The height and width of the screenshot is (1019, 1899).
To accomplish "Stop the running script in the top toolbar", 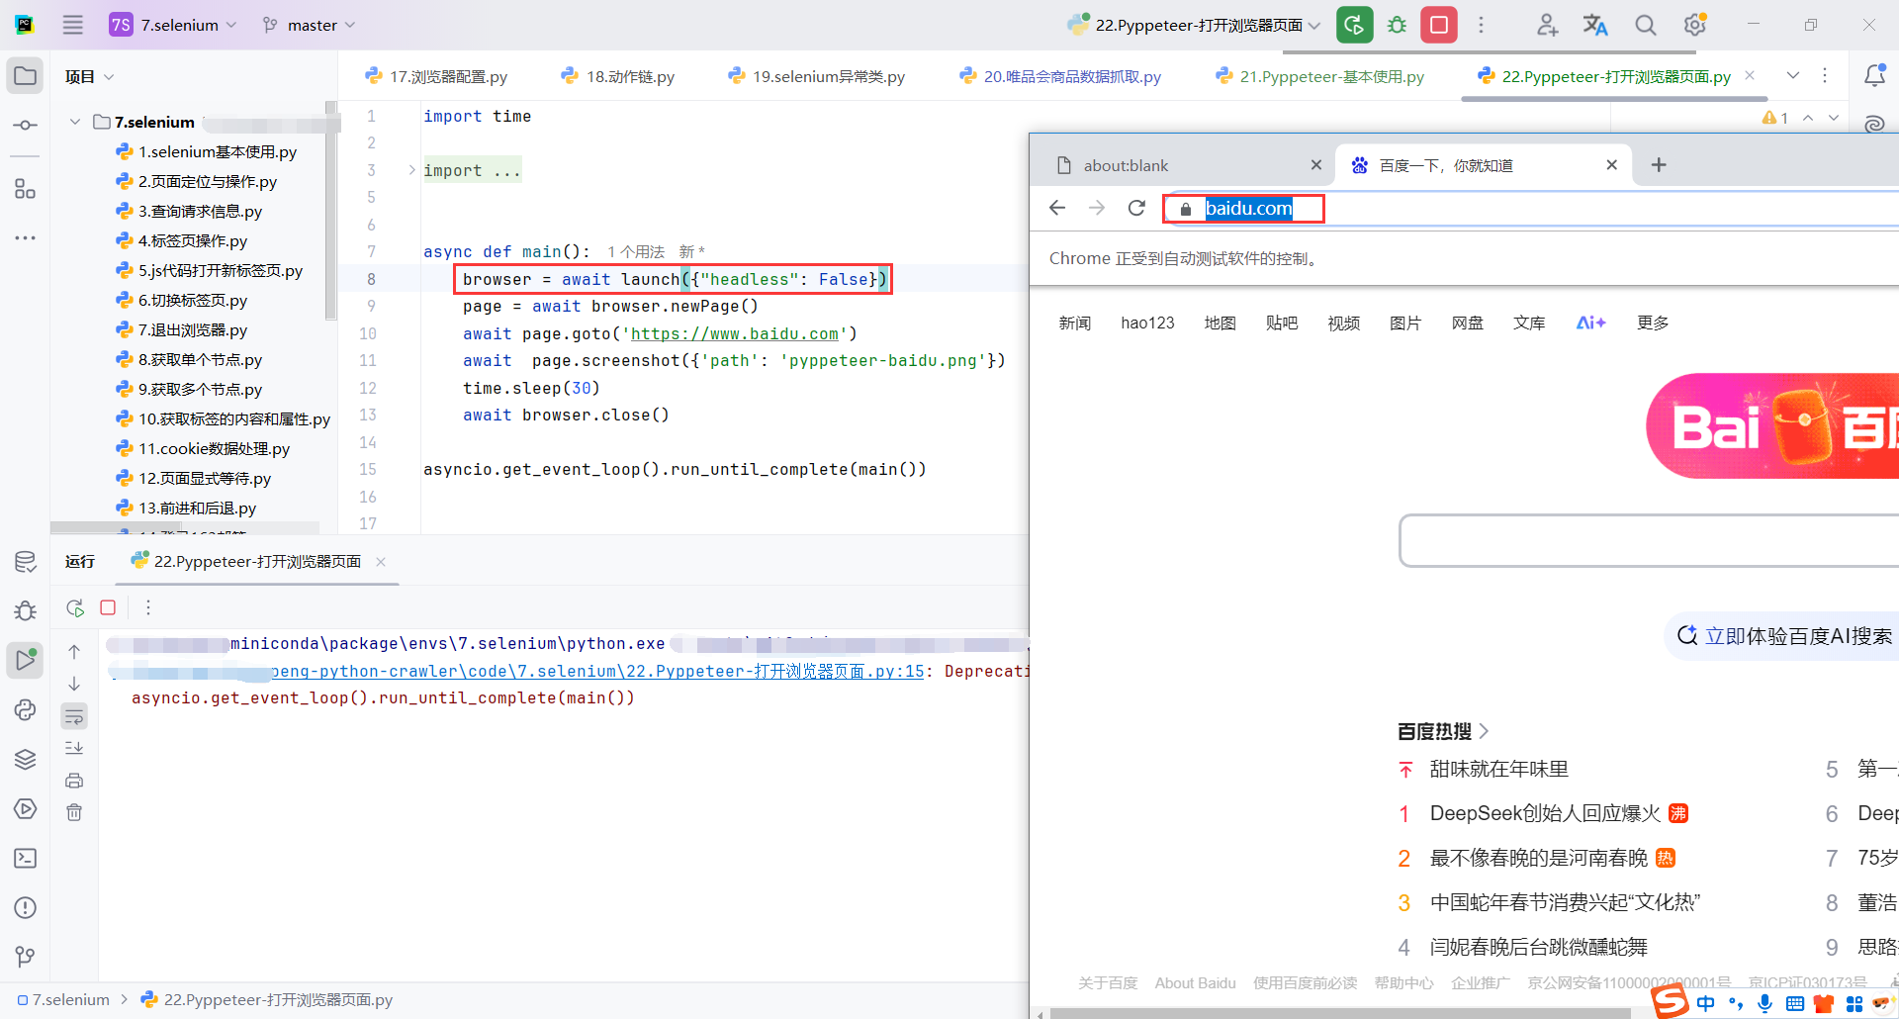I will (x=1439, y=25).
